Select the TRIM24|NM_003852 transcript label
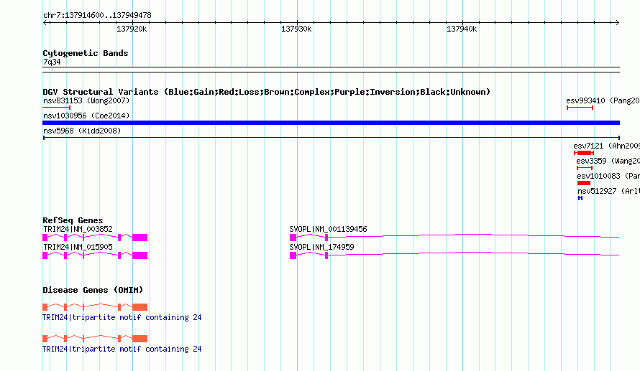The image size is (640, 371). (x=78, y=230)
